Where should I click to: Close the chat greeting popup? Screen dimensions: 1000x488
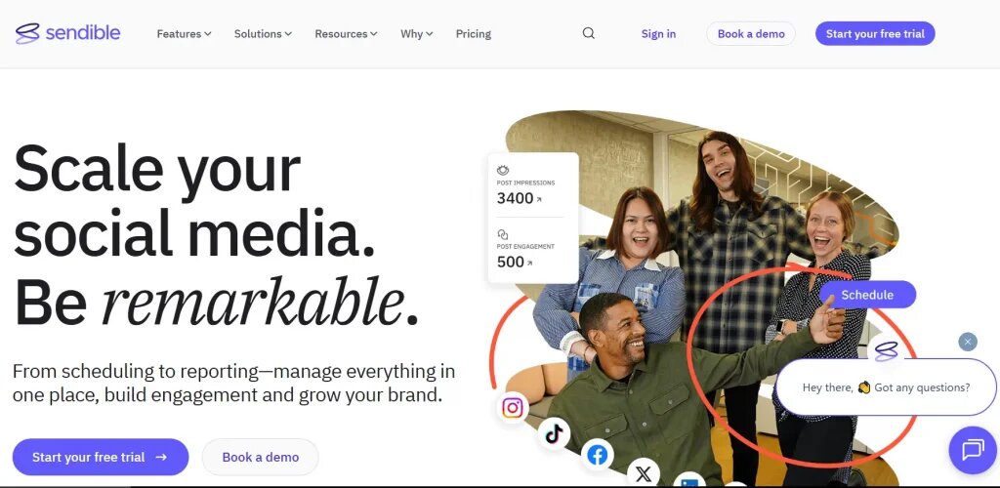[968, 343]
